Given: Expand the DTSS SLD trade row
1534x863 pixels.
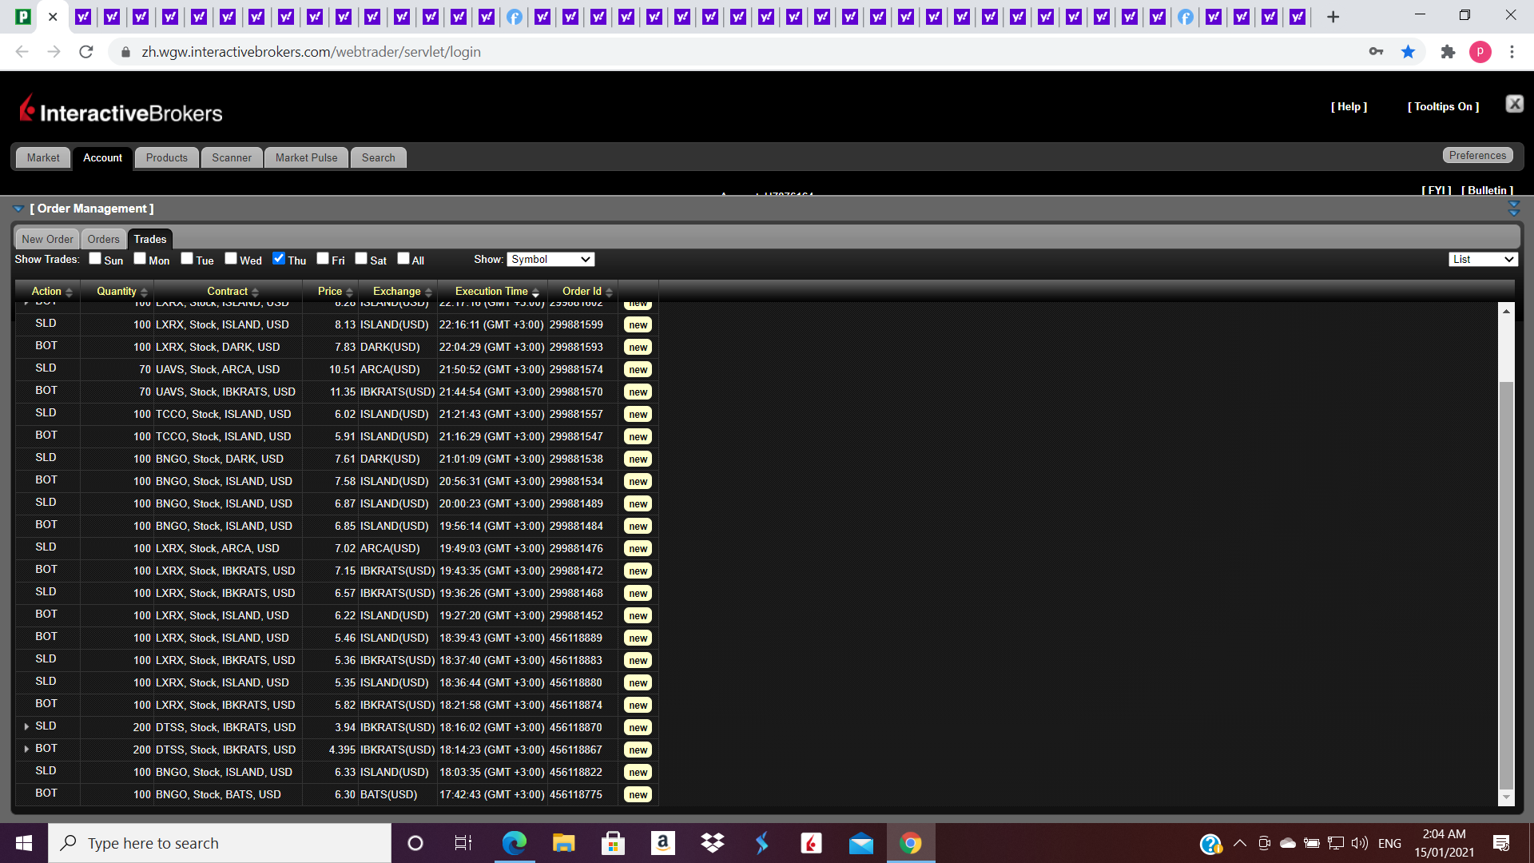Looking at the screenshot, I should [x=26, y=726].
